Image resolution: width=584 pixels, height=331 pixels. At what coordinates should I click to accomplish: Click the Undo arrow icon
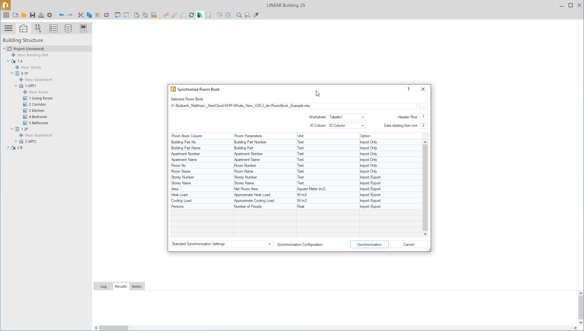tap(61, 15)
